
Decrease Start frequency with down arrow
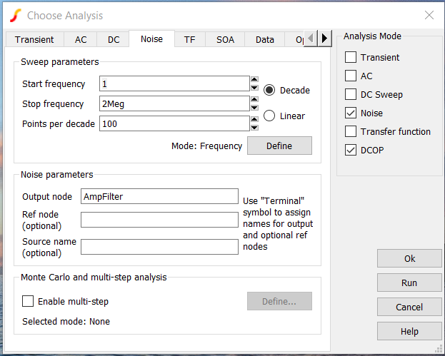(254, 88)
